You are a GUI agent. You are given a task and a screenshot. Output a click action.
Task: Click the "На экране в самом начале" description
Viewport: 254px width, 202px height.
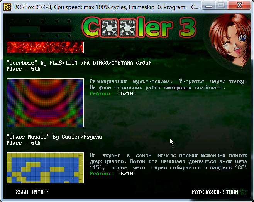(168, 162)
